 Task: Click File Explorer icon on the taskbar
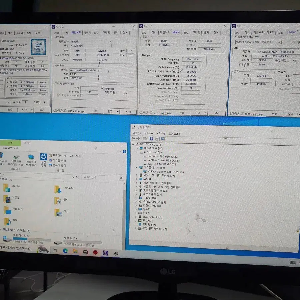point(75,251)
